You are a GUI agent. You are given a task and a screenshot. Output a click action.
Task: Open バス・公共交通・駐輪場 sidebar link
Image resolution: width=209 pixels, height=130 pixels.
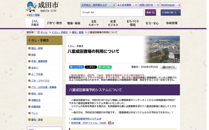pos(44,87)
